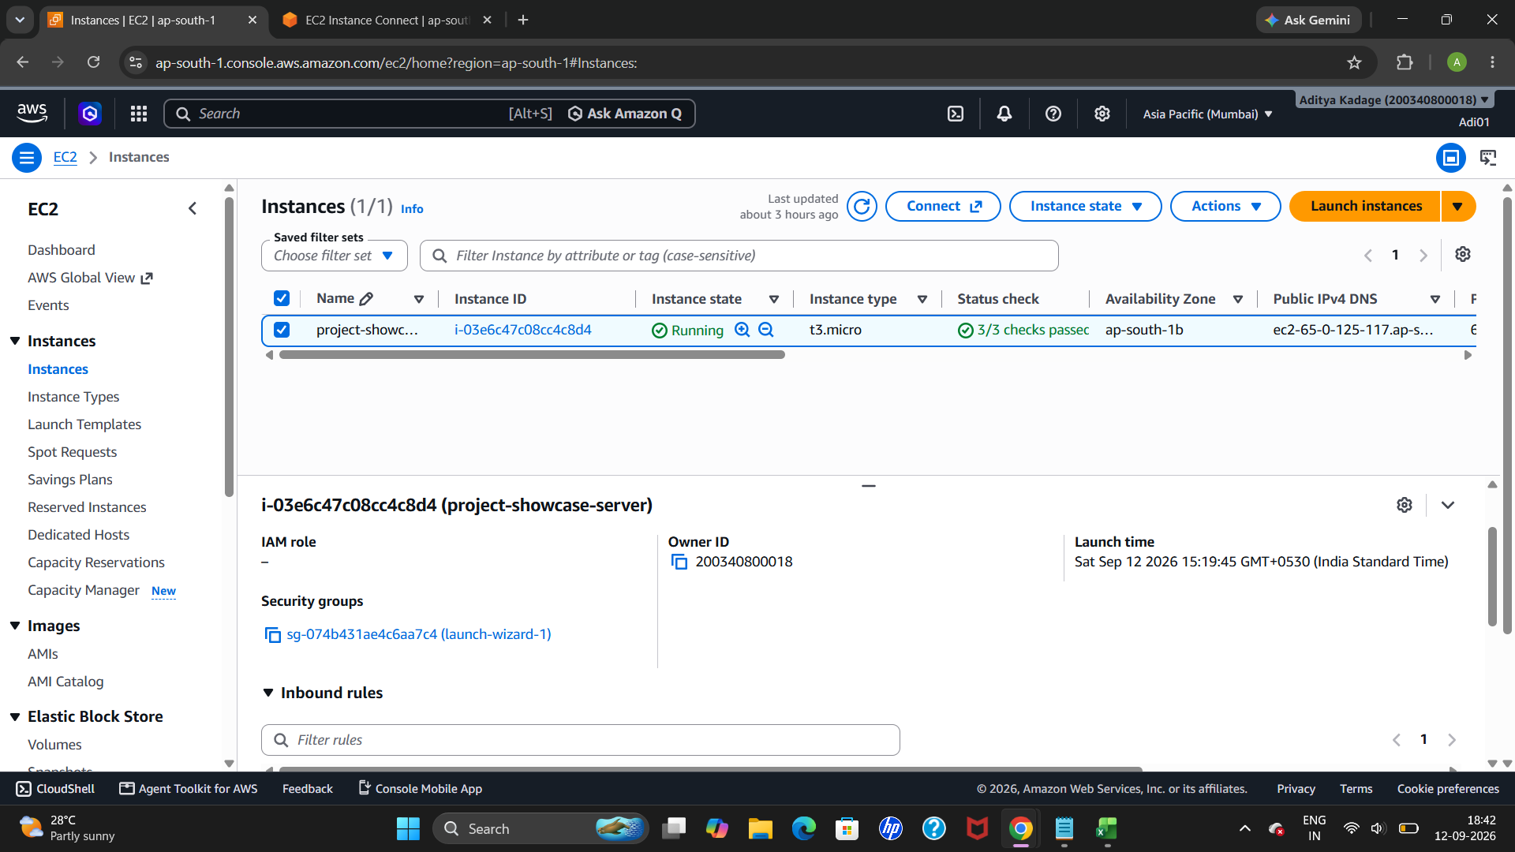The image size is (1515, 852).
Task: Copy the security group ID sg-074b431ae4c6aa7c4
Action: click(272, 635)
